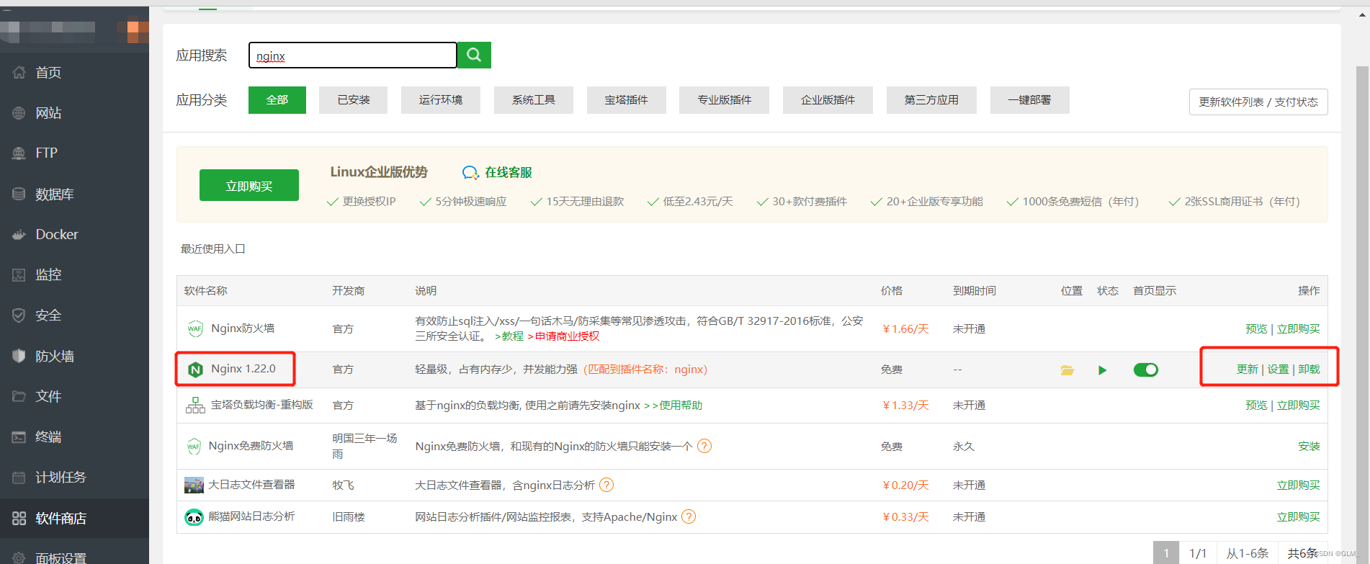The image size is (1370, 564).
Task: Click the green Nginx 1.22.0 logo icon
Action: tap(195, 370)
